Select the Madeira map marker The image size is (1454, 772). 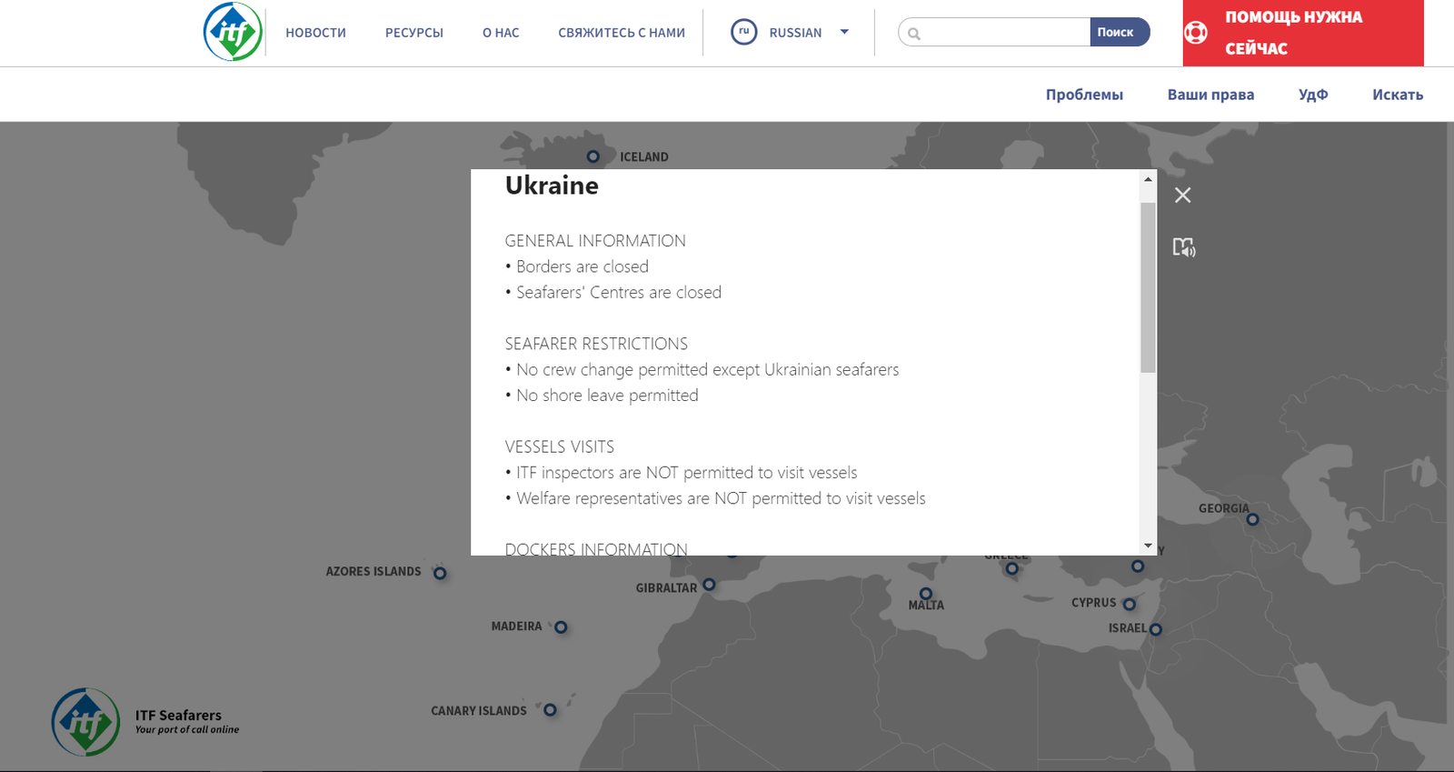(561, 627)
